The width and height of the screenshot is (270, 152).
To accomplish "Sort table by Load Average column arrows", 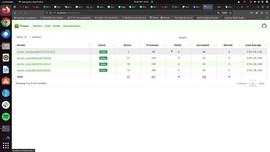I will click(x=264, y=45).
